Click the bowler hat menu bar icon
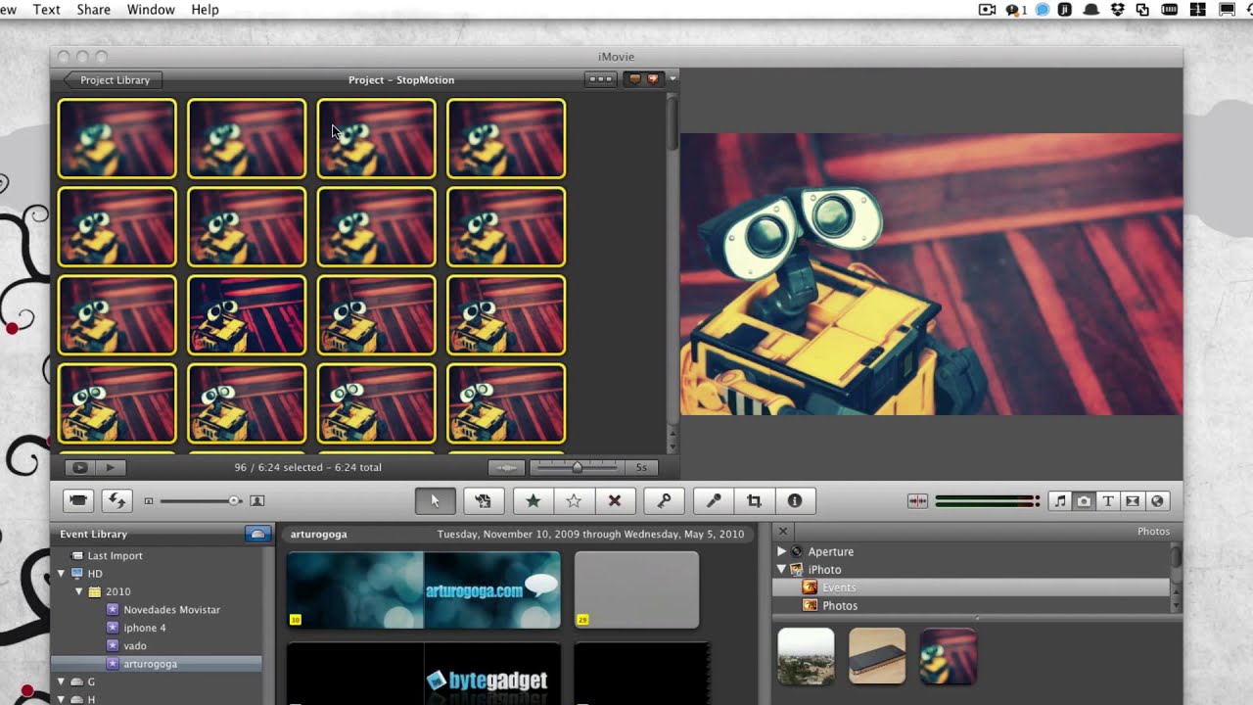This screenshot has height=705, width=1253. [x=1091, y=9]
